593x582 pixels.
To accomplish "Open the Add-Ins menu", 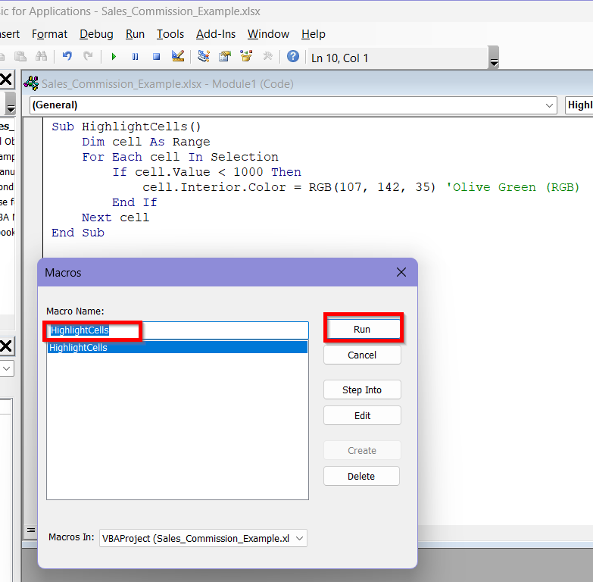I will (x=216, y=34).
